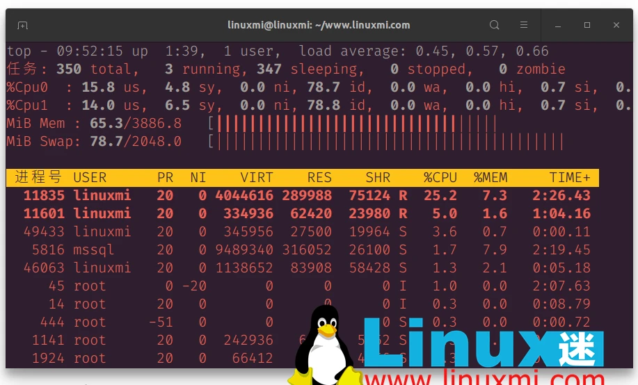Select the USER column header

tap(90, 178)
